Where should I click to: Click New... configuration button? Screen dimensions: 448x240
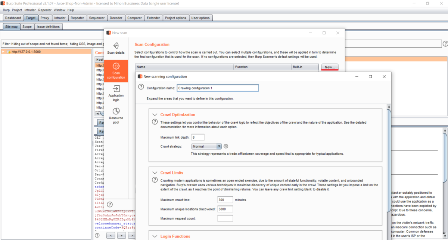click(x=330, y=67)
